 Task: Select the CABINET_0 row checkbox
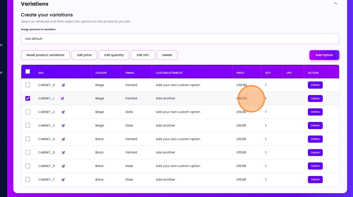click(x=28, y=85)
